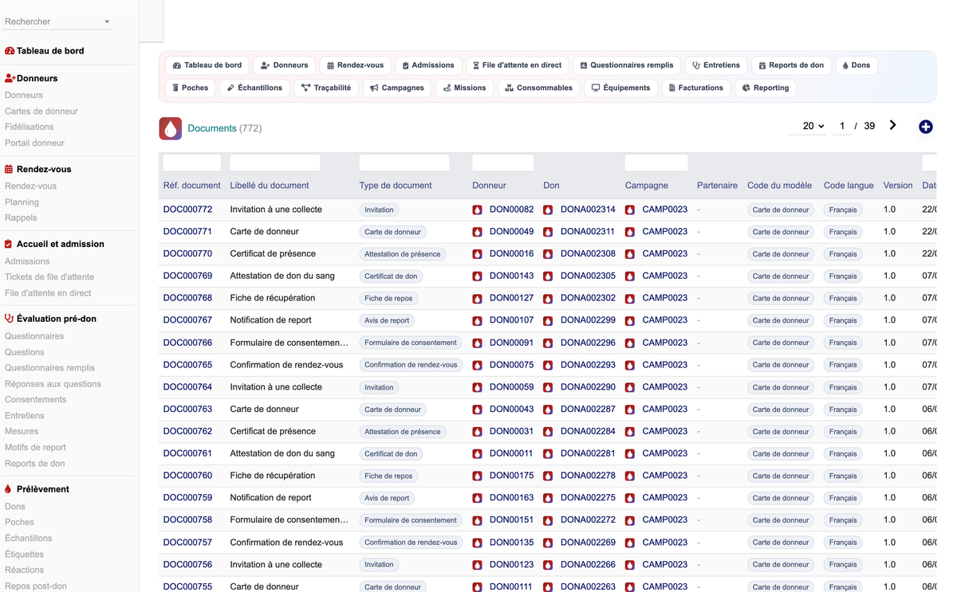Open the Campagnes toolbar tab
Screen dimensions: 957x592
[397, 88]
